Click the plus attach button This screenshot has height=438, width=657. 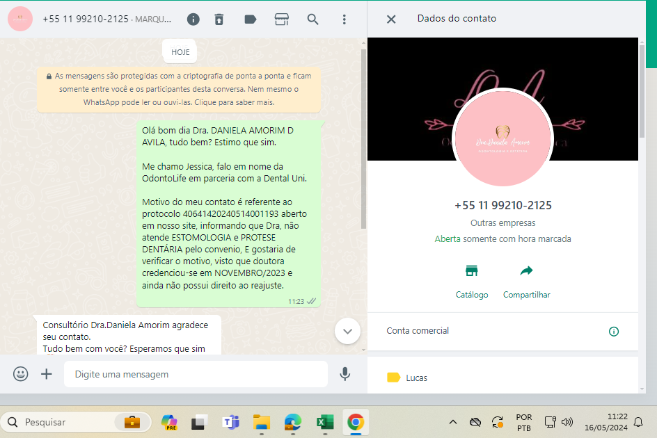tap(47, 374)
